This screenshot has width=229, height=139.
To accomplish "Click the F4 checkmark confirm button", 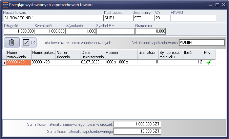I will [x=29, y=42].
